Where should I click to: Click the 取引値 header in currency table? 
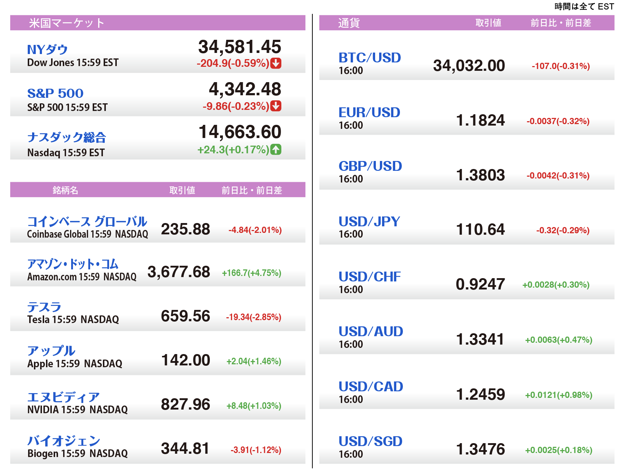(x=488, y=23)
